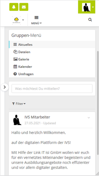
Task: Expand the space switcher arrow beside logo
Action: point(23,20)
